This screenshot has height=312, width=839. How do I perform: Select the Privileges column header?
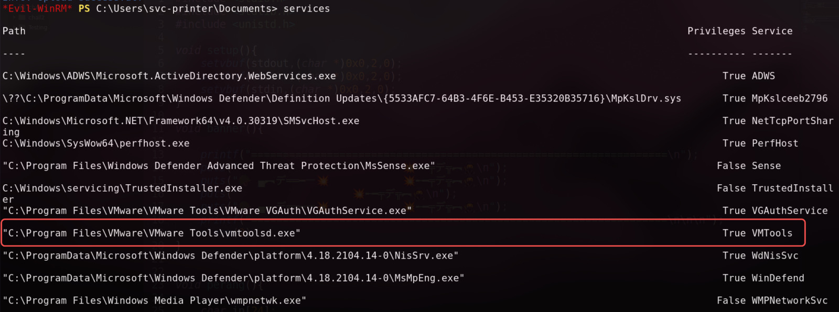[716, 31]
